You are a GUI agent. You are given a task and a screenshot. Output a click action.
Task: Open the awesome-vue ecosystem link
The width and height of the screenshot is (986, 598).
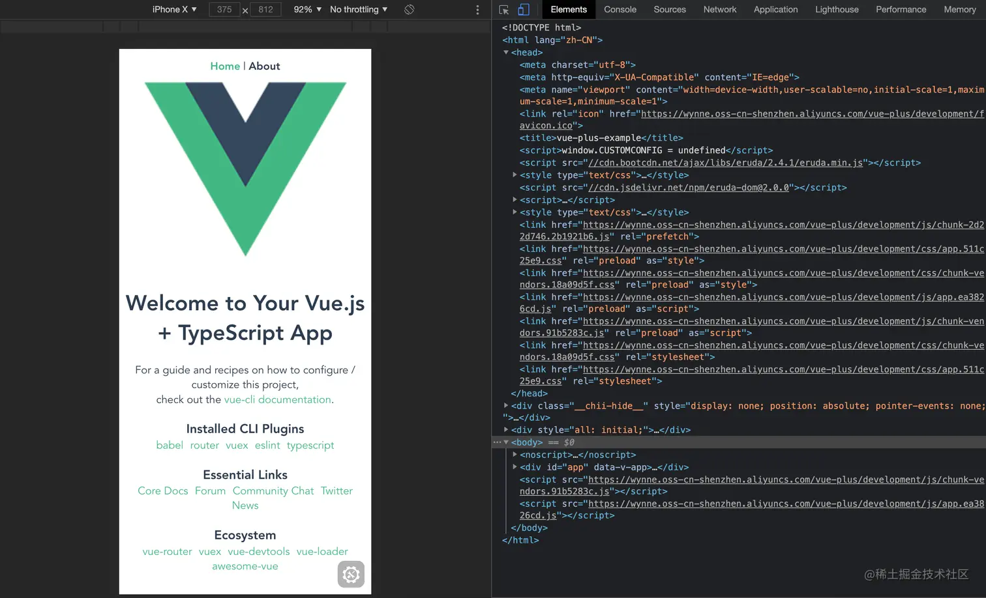[x=245, y=566]
